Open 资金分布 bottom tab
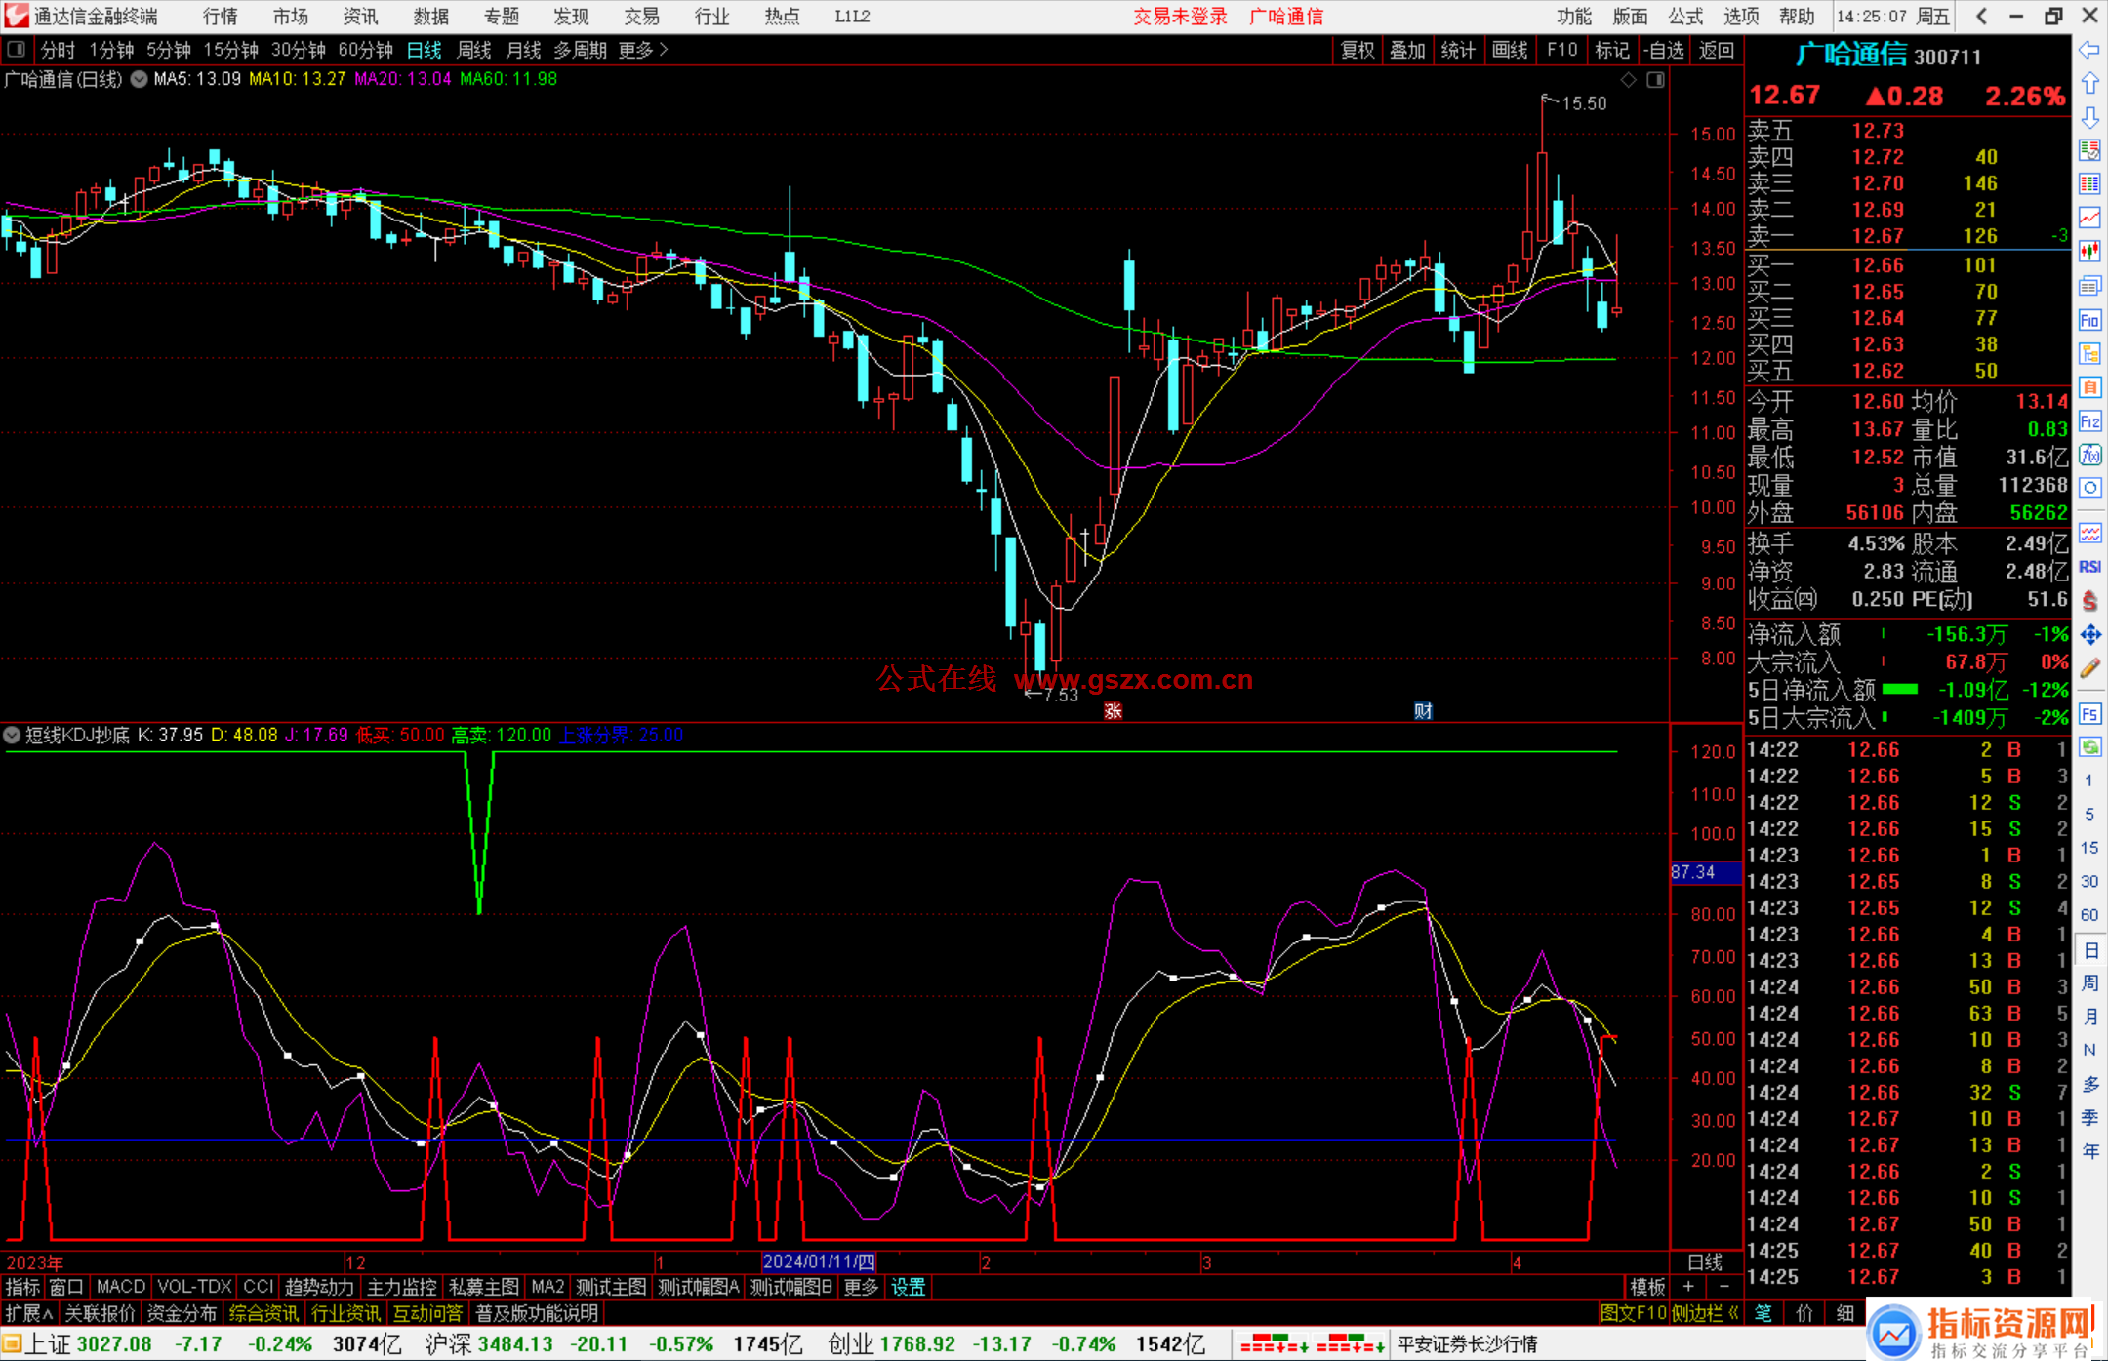 pyautogui.click(x=182, y=1313)
